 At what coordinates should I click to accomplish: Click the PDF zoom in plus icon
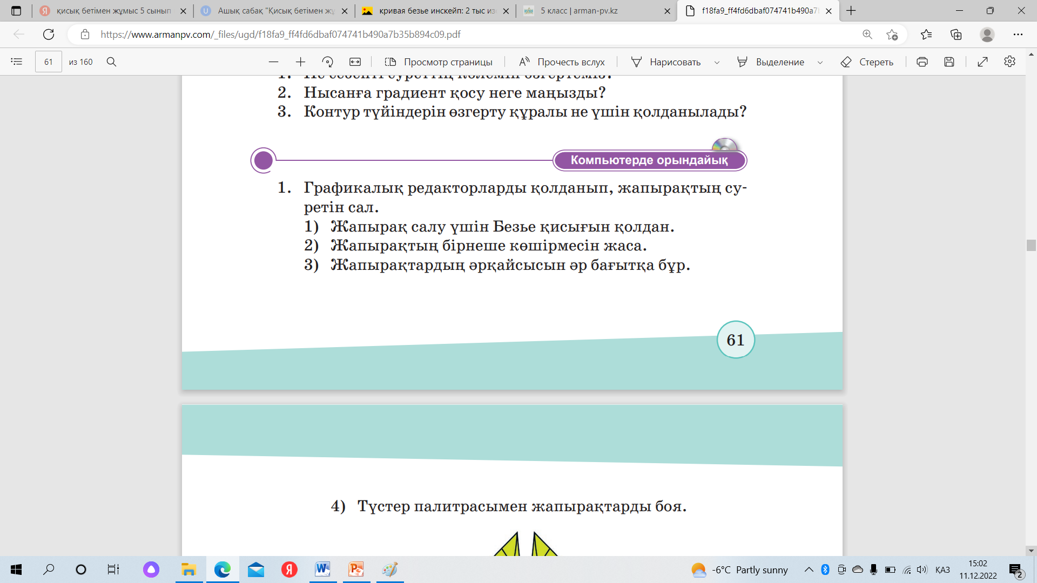301,62
